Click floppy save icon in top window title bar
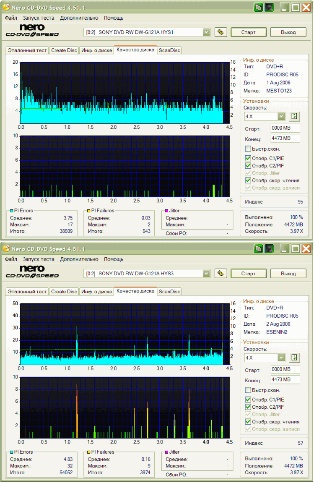 pos(269,7)
